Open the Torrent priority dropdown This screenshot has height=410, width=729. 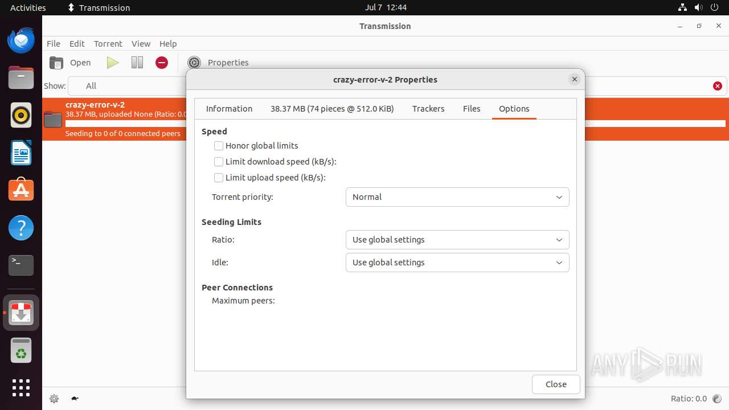(x=457, y=197)
